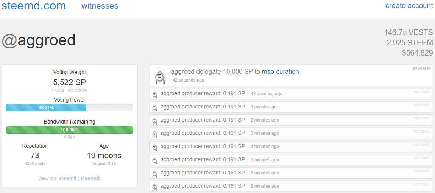Click the Bandwidth Remaining 100.00% bar
Image resolution: width=435 pixels, height=193 pixels.
tap(69, 130)
